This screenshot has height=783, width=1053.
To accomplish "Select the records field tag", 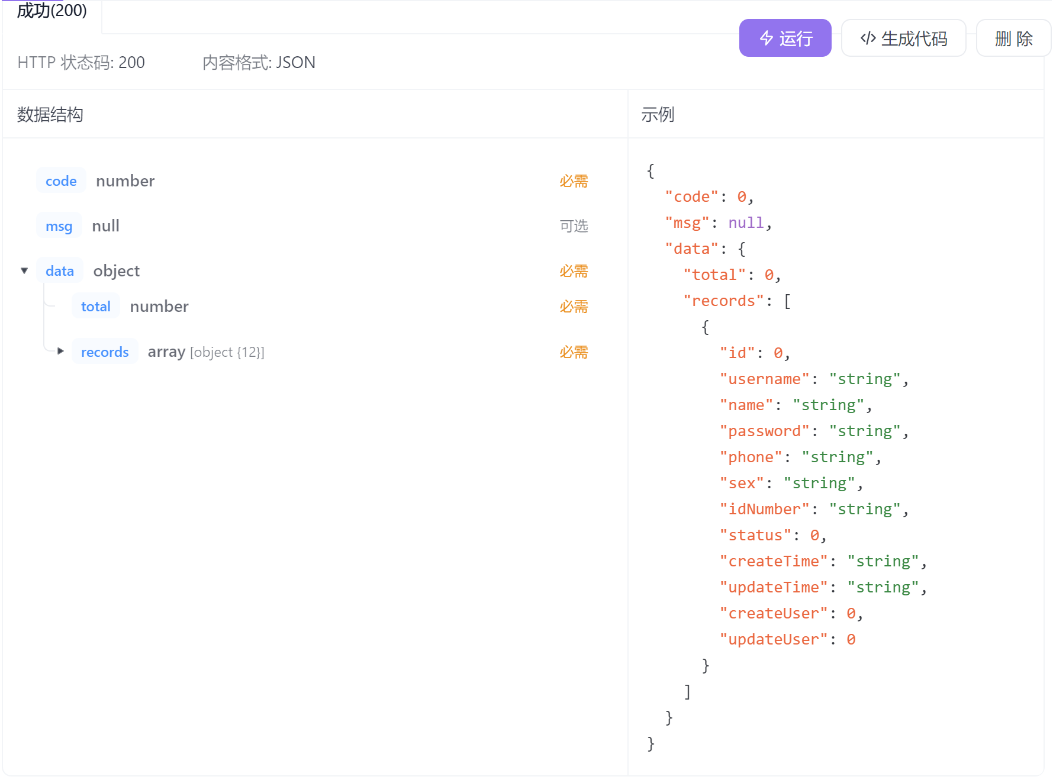I will click(x=105, y=352).
